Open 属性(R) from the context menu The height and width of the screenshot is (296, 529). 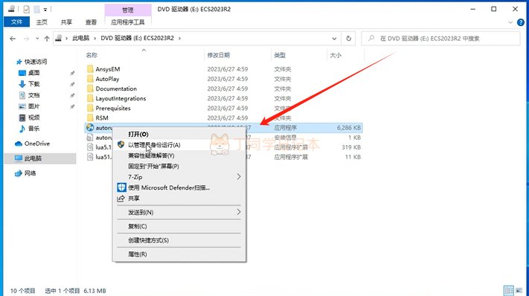[179, 254]
